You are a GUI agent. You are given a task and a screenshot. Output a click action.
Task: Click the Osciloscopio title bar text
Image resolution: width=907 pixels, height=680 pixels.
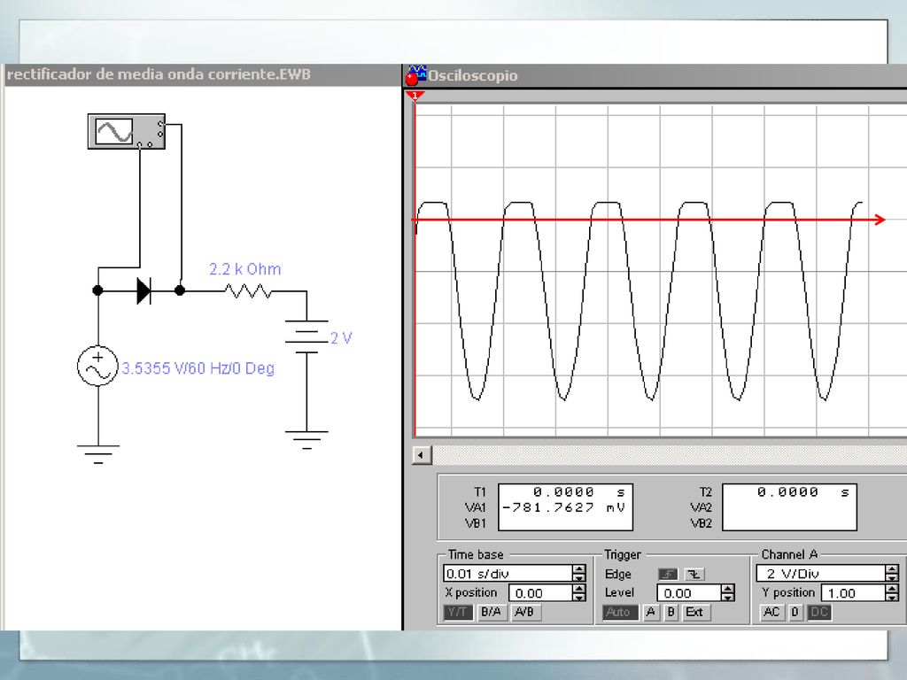(473, 76)
